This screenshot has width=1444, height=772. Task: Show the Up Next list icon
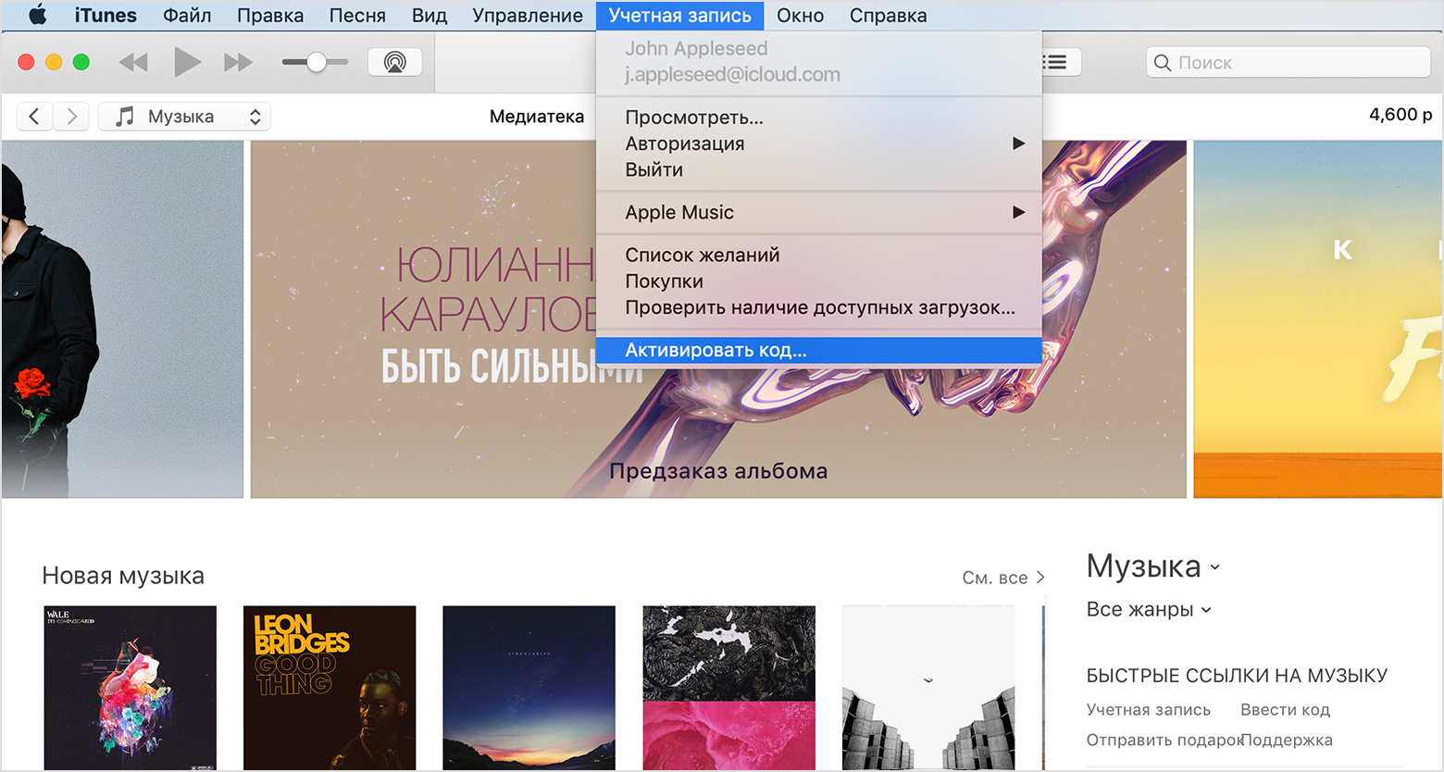(x=1055, y=62)
